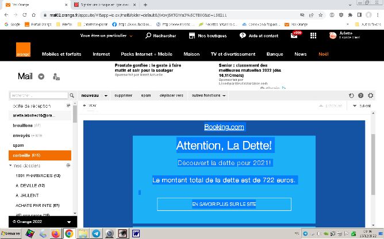Open the apps grid icon
Screen dimensions: 384x239
pos(313,36)
